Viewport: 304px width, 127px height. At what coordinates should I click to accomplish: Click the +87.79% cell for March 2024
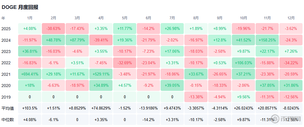pyautogui.click(x=77, y=40)
